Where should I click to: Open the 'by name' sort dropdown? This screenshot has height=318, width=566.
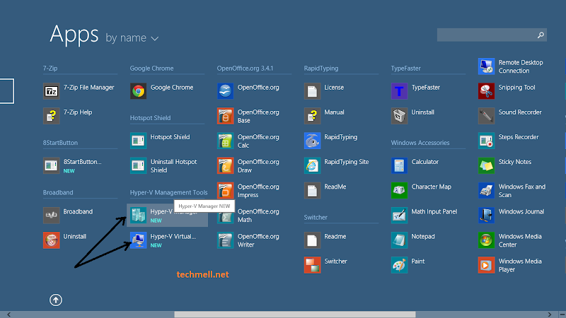132,38
